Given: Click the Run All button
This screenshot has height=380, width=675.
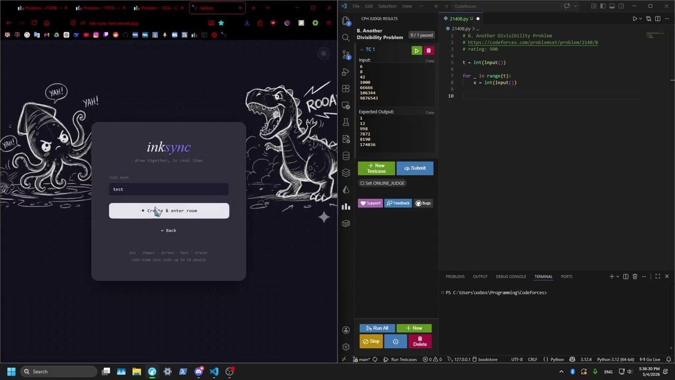Looking at the screenshot, I should pos(377,328).
